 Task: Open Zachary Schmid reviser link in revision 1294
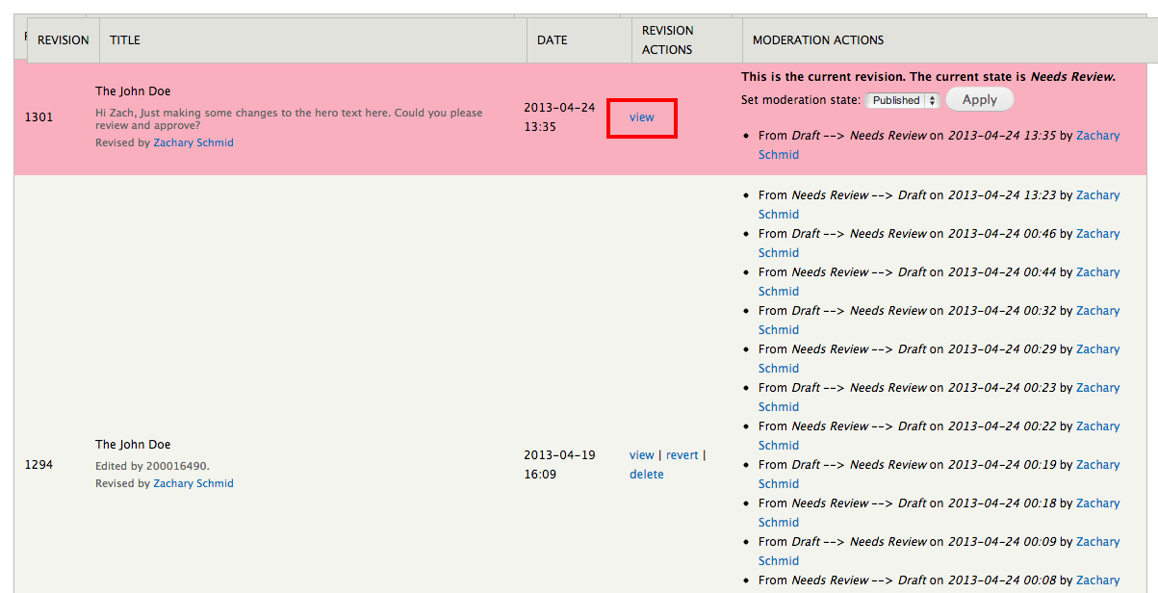[x=193, y=483]
